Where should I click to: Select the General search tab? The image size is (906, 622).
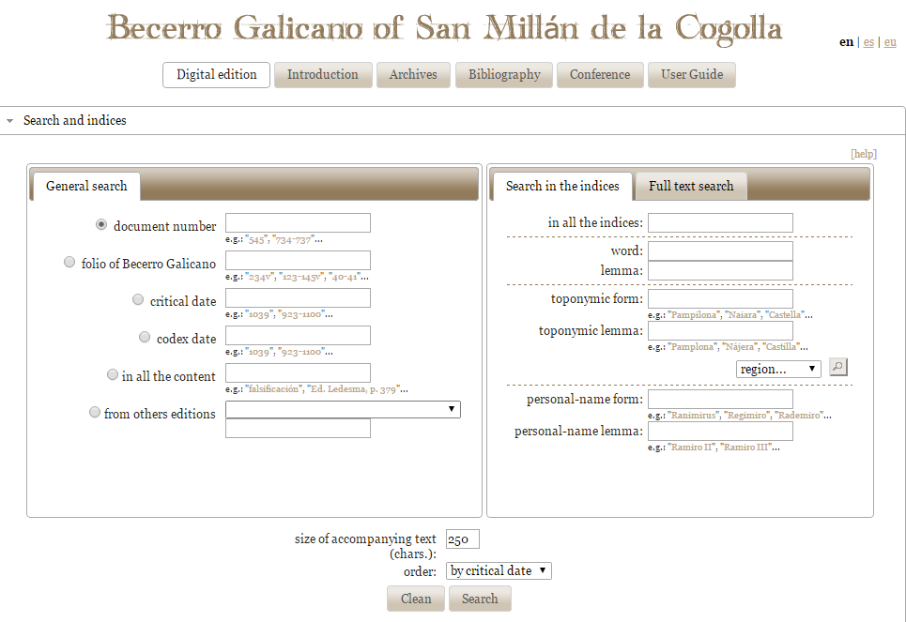86,186
